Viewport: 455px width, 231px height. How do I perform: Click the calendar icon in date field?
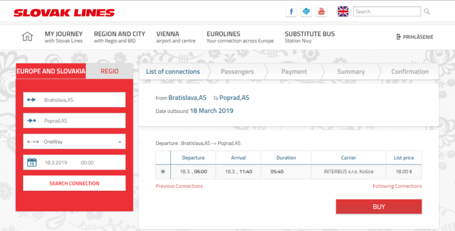32,162
